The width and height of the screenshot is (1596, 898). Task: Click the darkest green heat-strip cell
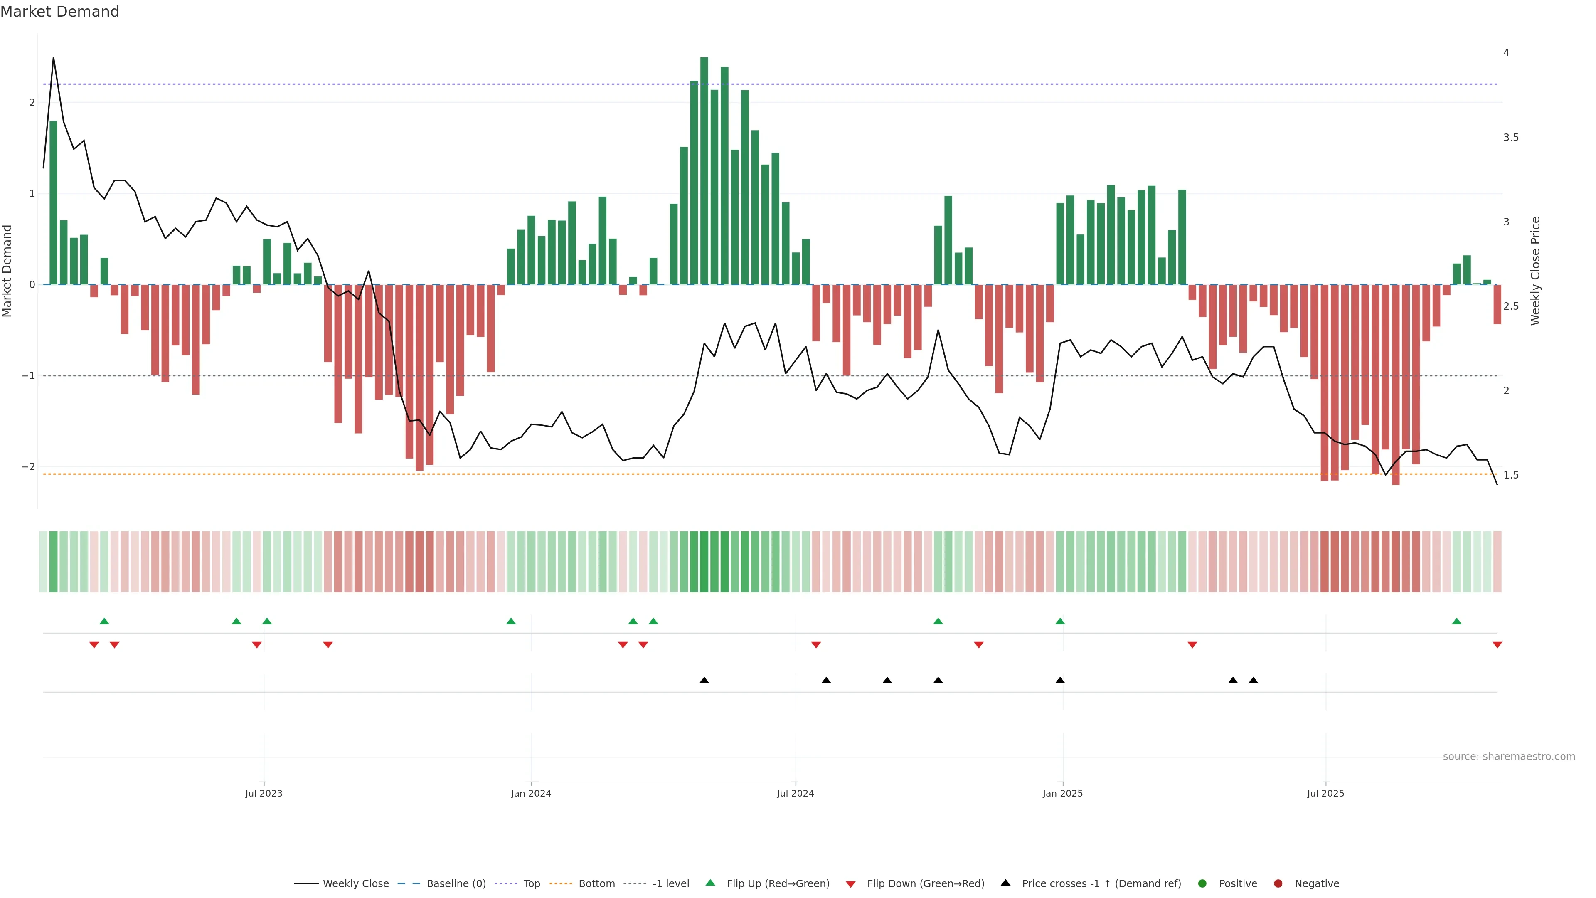704,562
